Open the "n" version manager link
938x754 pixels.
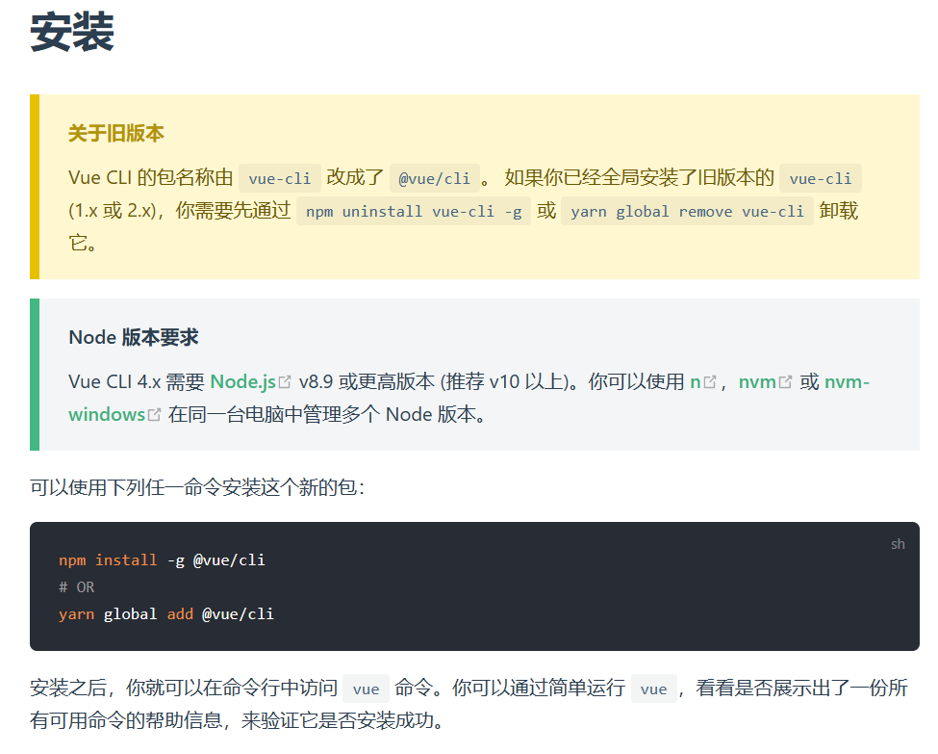pos(696,381)
